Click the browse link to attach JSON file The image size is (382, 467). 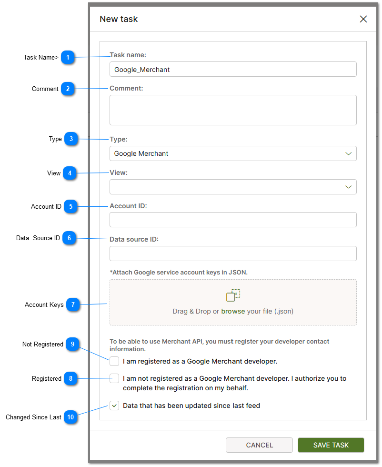click(x=233, y=311)
